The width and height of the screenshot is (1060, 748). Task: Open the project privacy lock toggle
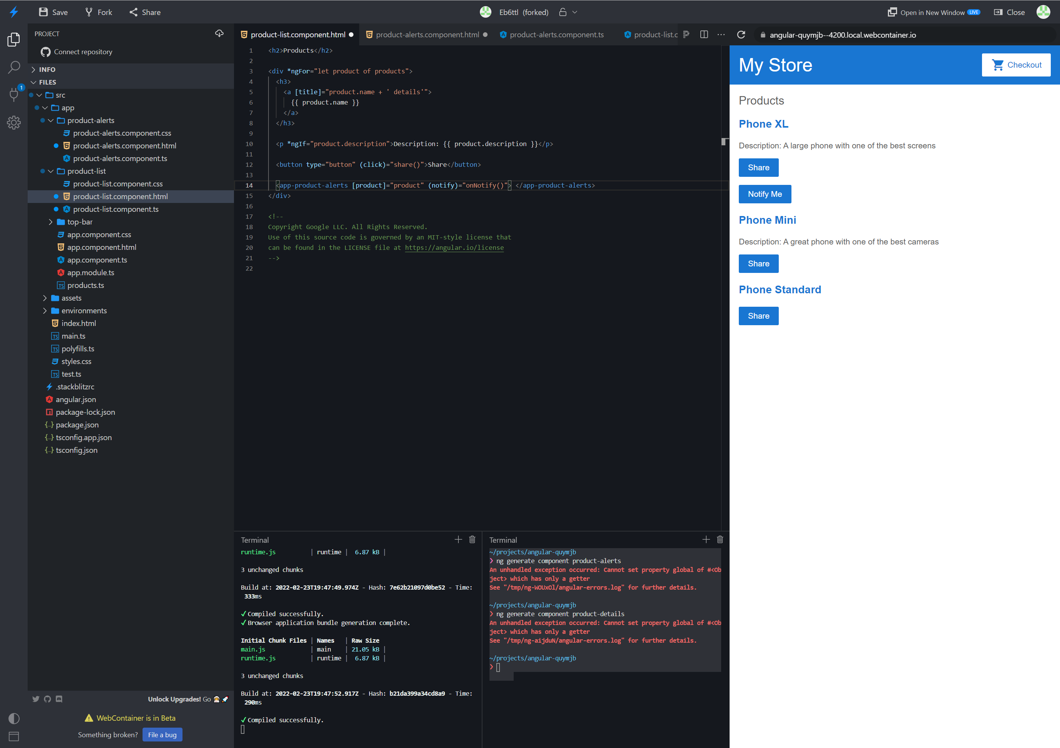564,12
